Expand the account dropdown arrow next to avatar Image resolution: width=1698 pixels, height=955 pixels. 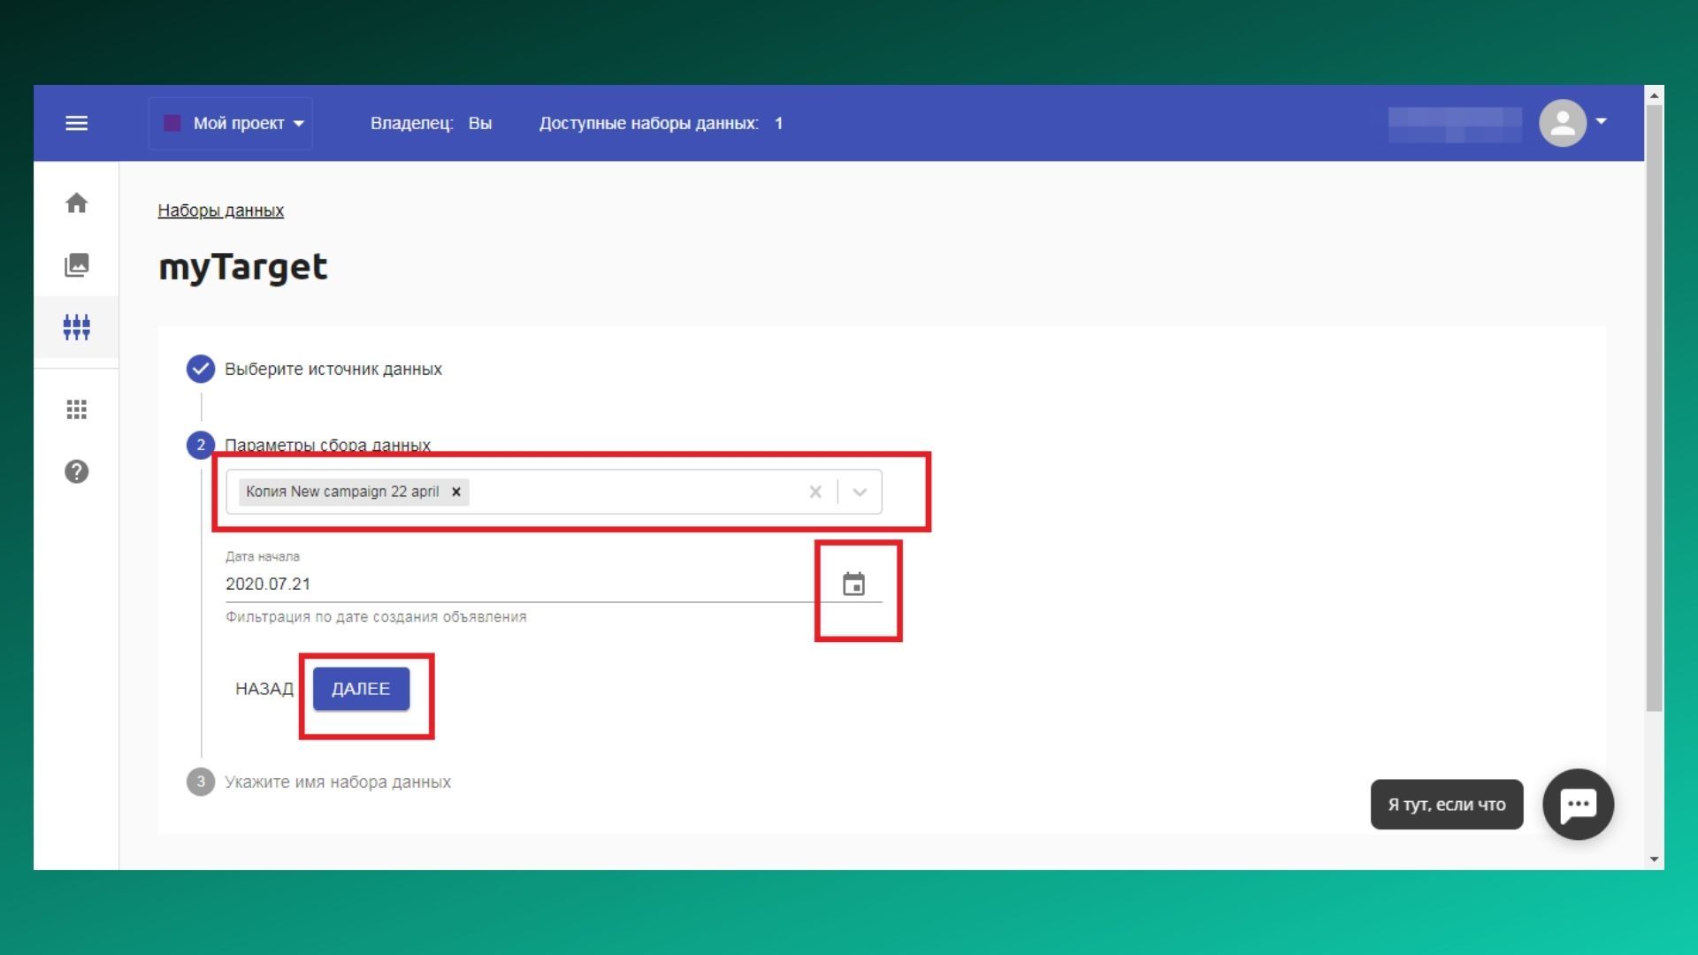[1601, 121]
